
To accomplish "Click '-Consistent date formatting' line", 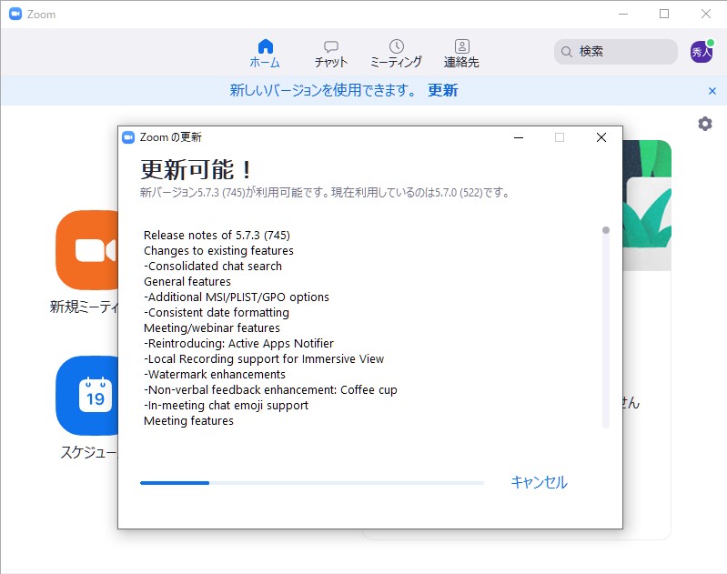I will click(x=217, y=313).
